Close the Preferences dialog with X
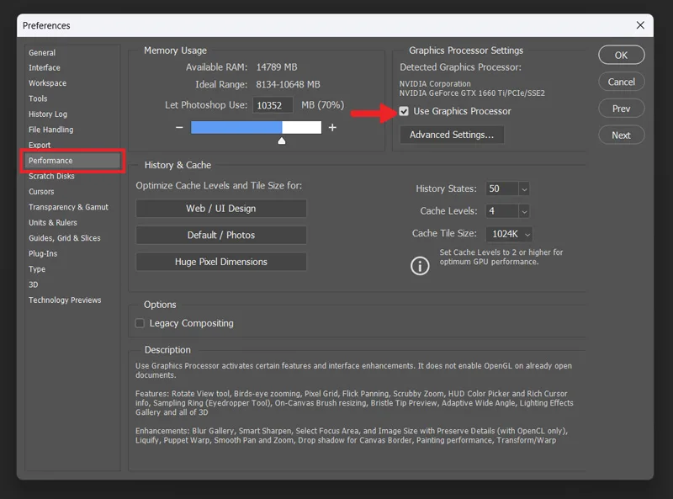Screen dimensions: 673x499 click(640, 25)
